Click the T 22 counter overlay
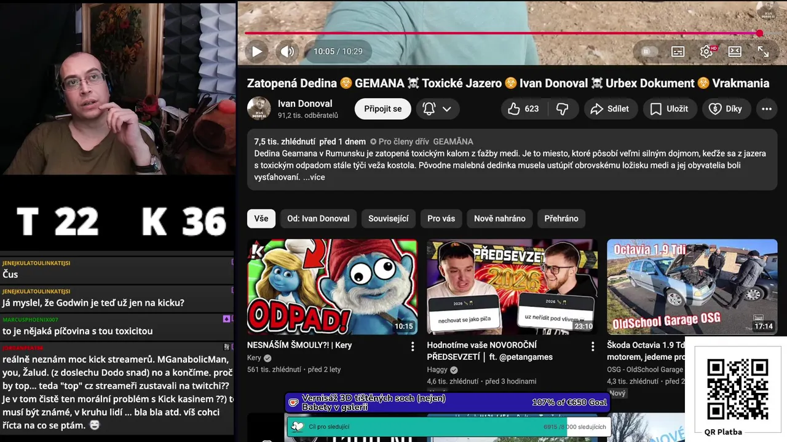787x442 pixels. click(x=58, y=222)
